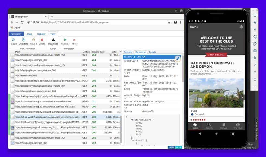Open the Apps bookmarks shortcut
Viewport: 266px width, 157px height.
15,28
